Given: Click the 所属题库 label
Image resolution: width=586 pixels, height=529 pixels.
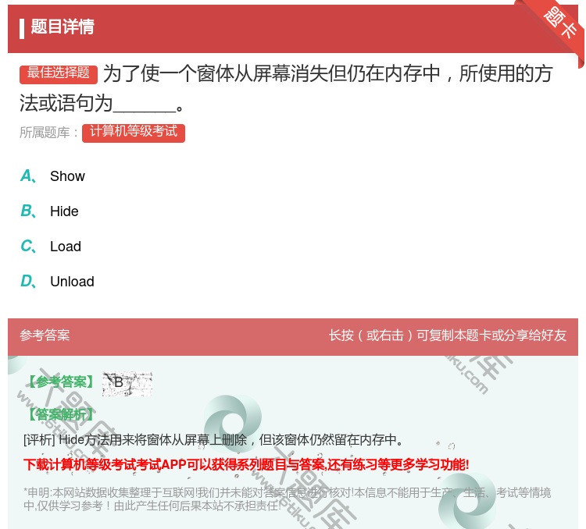Looking at the screenshot, I should click(48, 133).
